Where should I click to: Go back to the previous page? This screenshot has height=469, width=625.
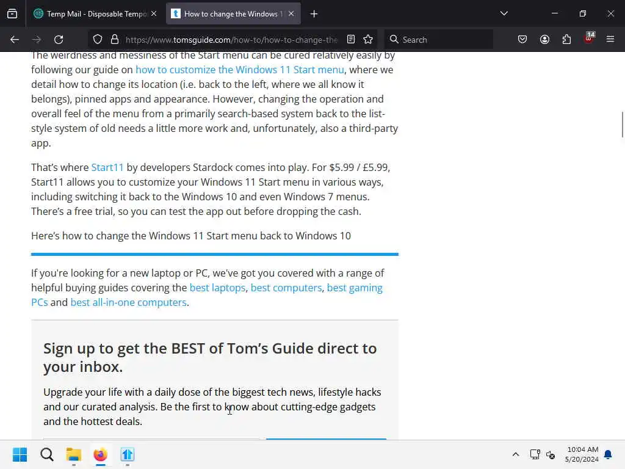[x=15, y=40]
